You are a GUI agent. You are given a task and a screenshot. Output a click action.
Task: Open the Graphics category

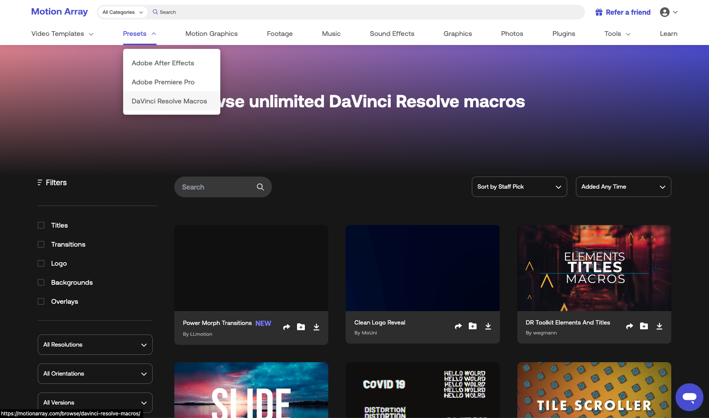pyautogui.click(x=457, y=34)
